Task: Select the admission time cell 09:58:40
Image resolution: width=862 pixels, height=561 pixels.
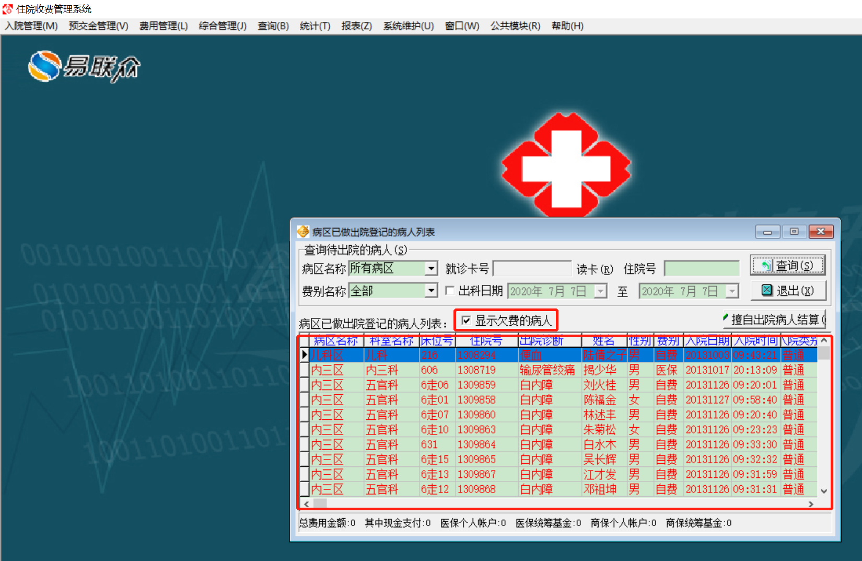Action: click(x=755, y=400)
